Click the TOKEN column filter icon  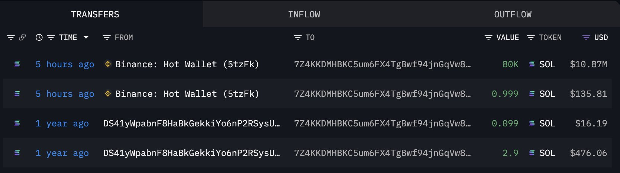[x=531, y=37]
